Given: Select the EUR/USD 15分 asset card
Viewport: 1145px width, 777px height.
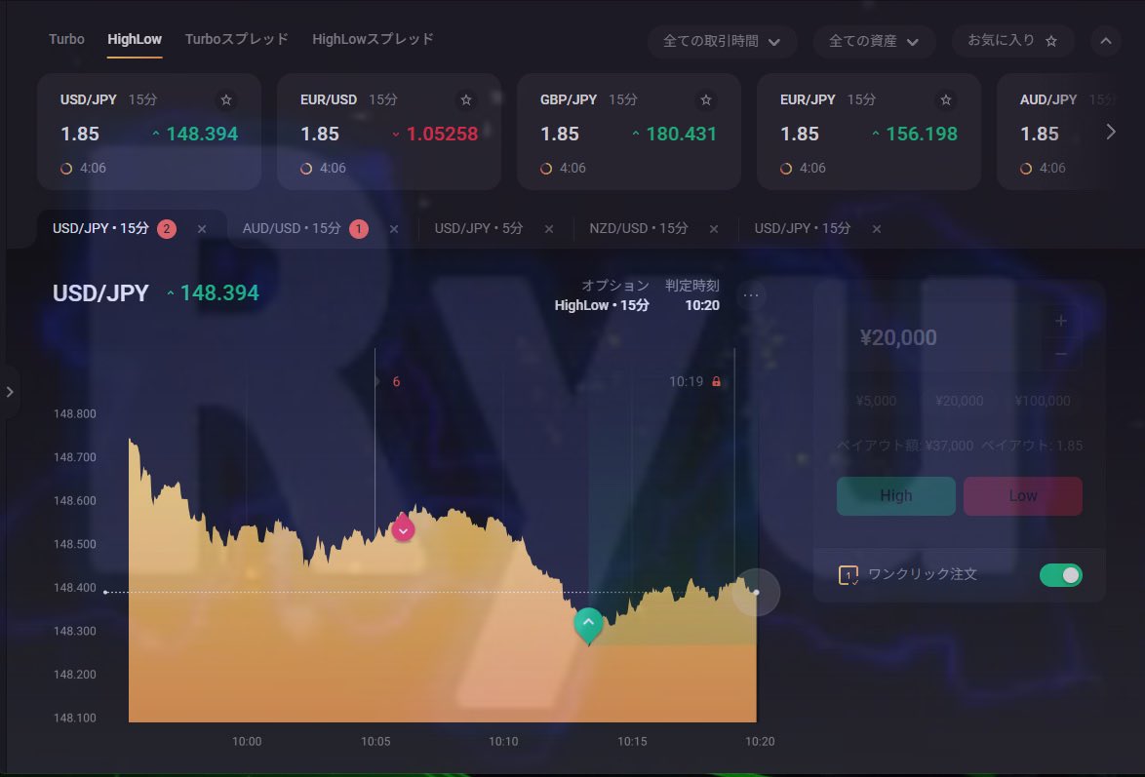Looking at the screenshot, I should tap(389, 132).
